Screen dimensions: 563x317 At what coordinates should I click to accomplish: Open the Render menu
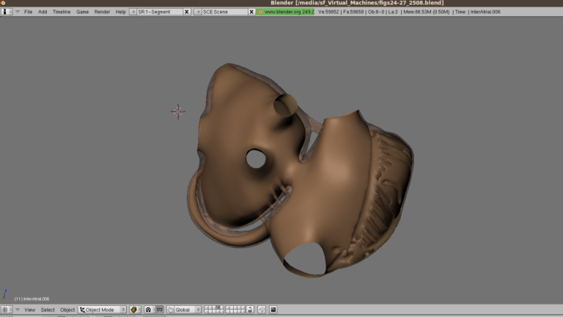102,12
